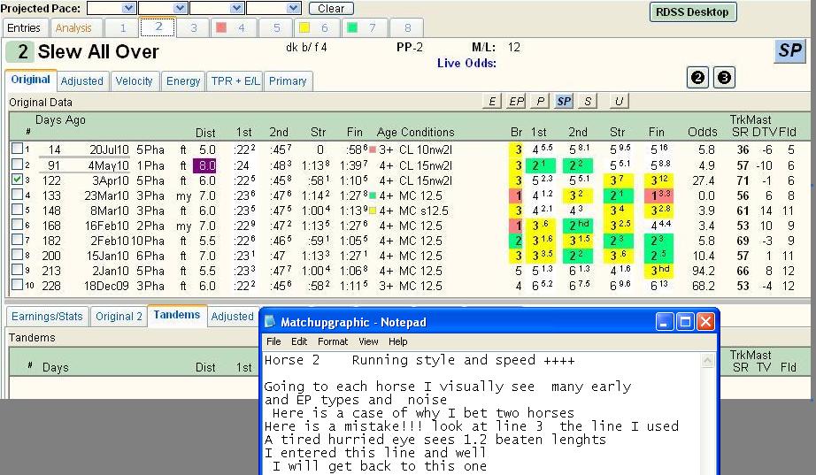The height and width of the screenshot is (475, 816).
Task: Check the box for pace line 7
Action: tap(17, 240)
